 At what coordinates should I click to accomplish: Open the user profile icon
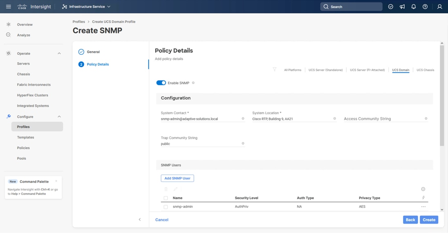pyautogui.click(x=439, y=7)
